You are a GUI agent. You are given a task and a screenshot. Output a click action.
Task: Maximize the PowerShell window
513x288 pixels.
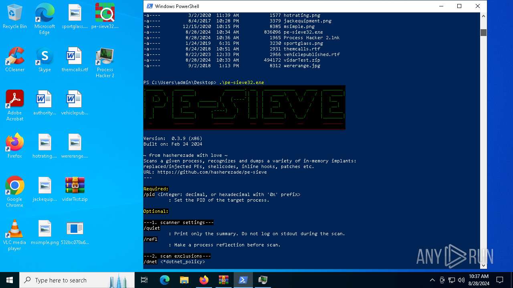459,6
